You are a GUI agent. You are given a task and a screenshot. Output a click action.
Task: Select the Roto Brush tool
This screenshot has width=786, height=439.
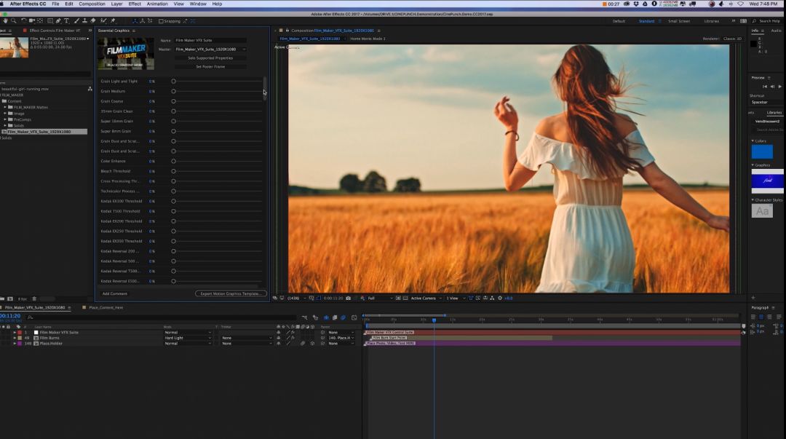pos(103,21)
